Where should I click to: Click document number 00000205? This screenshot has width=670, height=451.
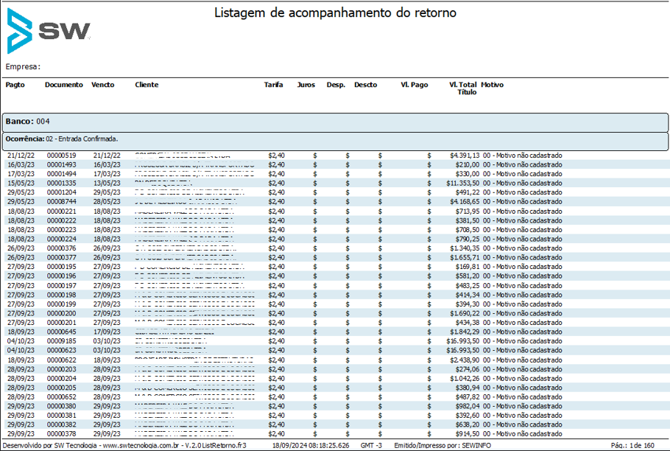tap(62, 388)
